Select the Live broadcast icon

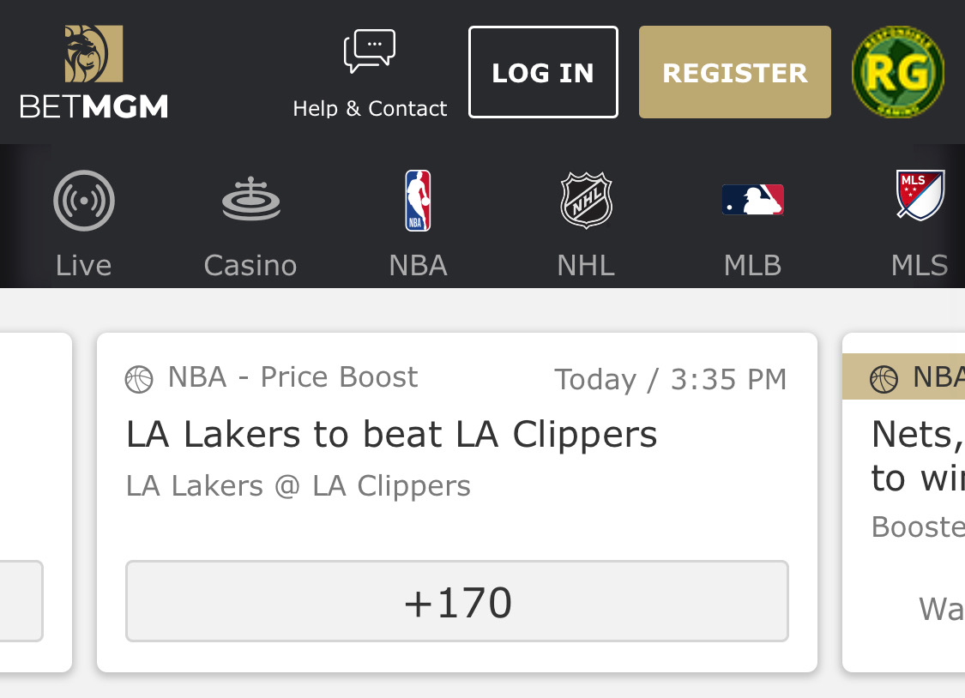coord(84,201)
